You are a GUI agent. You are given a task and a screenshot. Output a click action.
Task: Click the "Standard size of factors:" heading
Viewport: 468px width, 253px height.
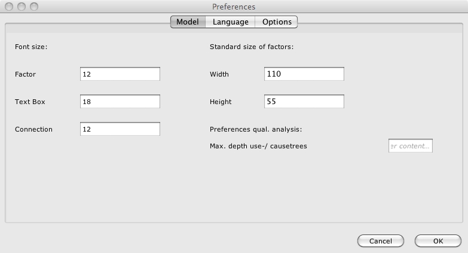point(252,47)
